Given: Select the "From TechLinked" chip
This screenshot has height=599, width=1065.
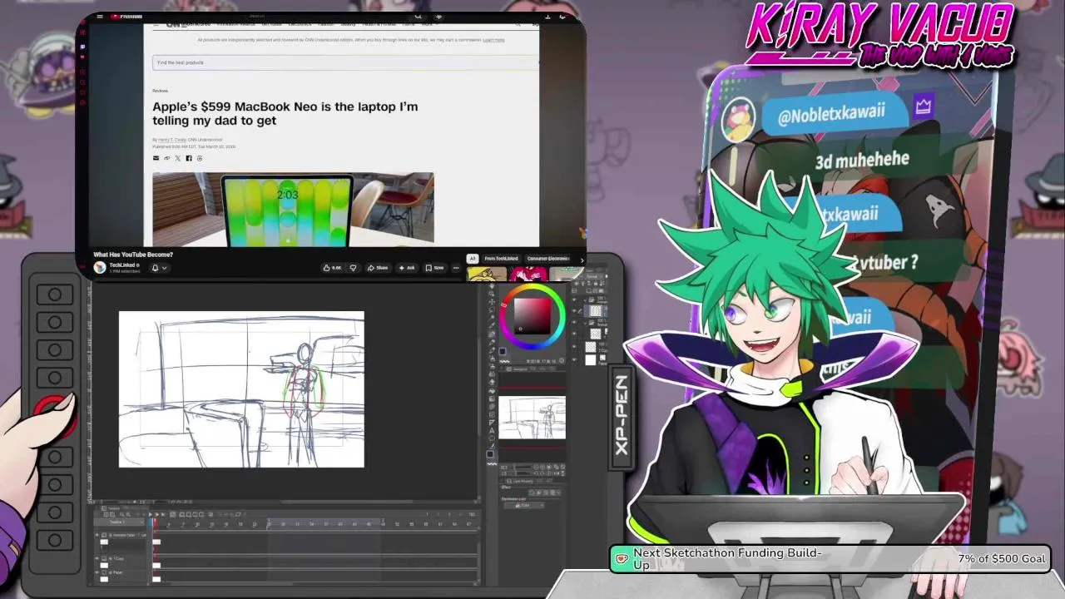Looking at the screenshot, I should pos(501,259).
